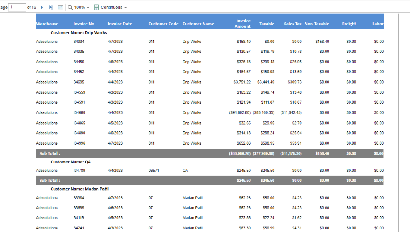Viewport: 410px width, 235px height.
Task: Click the Sales Tax column header
Action: click(293, 24)
